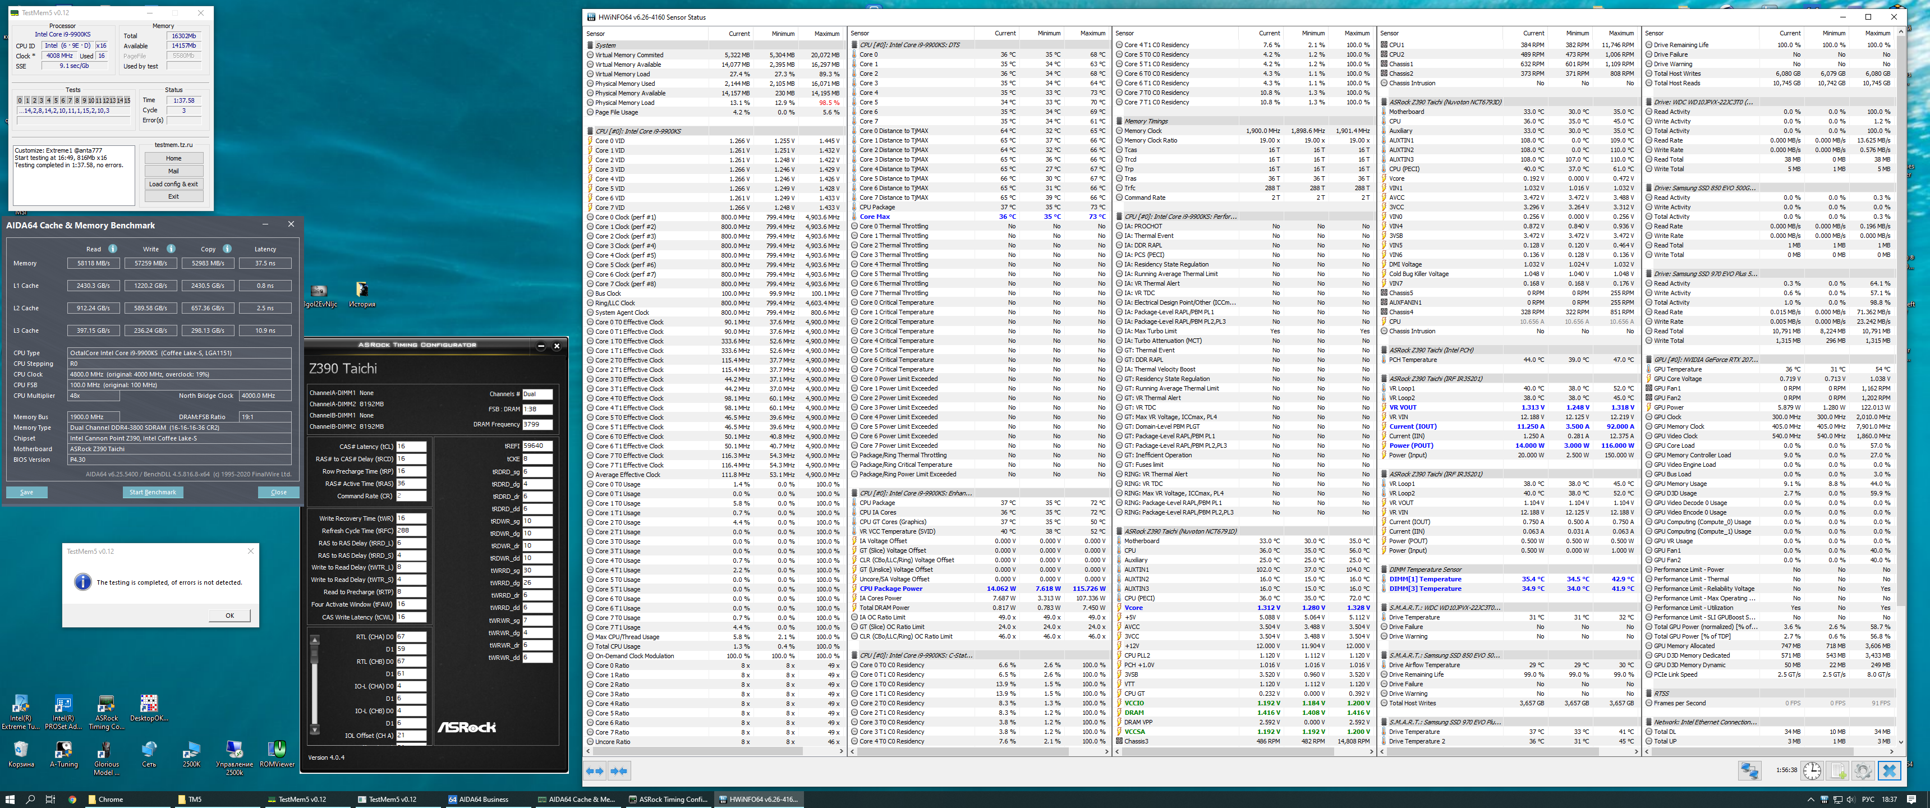Viewport: 1930px width, 808px height.
Task: Click the left-pointing double arrows in HWiNFO
Action: point(595,770)
